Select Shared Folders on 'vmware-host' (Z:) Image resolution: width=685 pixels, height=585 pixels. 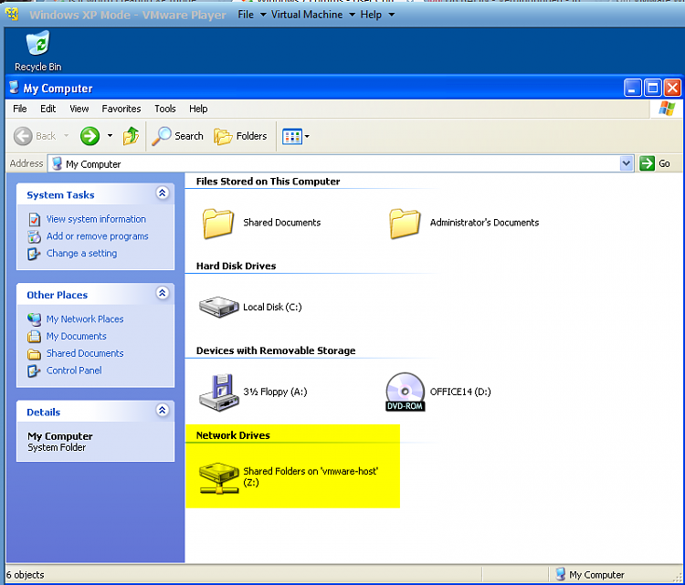point(289,477)
